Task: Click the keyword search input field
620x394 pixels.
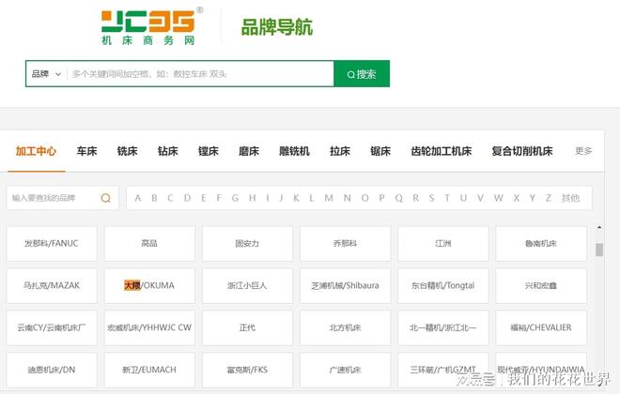Action: (x=200, y=74)
